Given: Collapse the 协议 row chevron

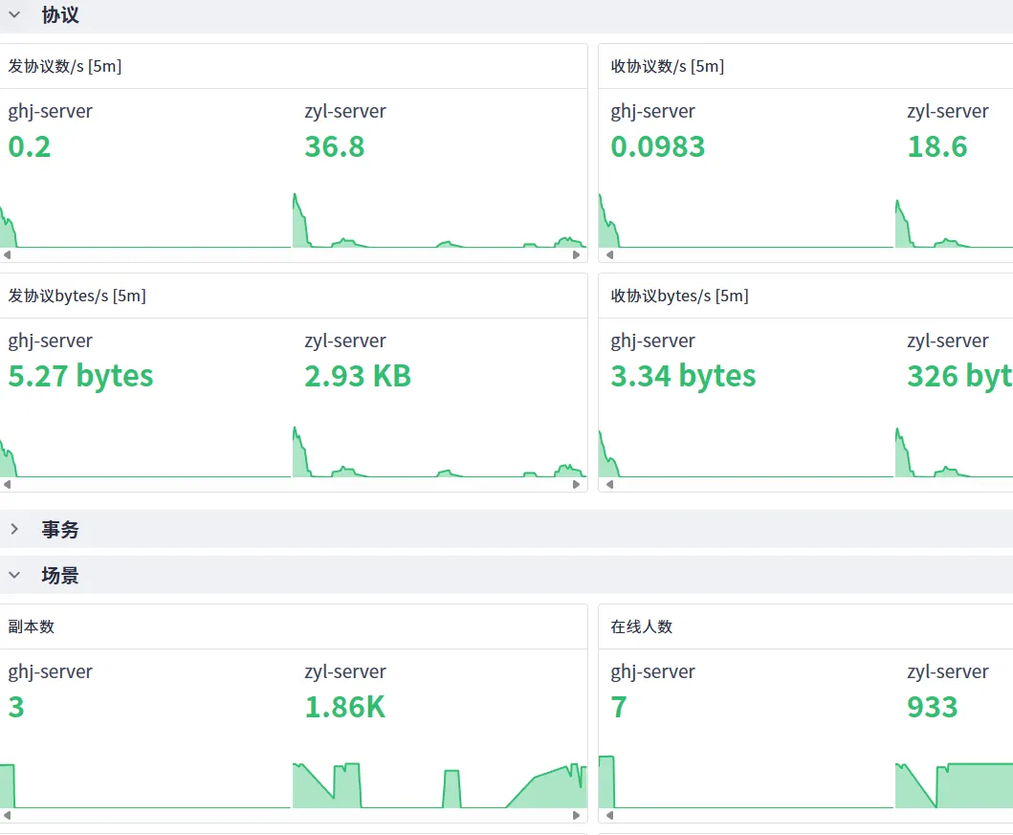Looking at the screenshot, I should (14, 15).
